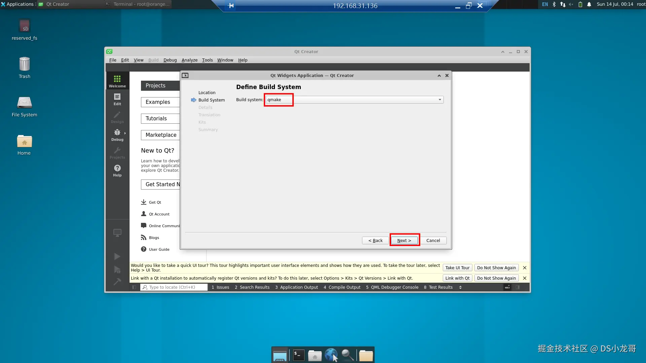Image resolution: width=646 pixels, height=363 pixels.
Task: Open the Welcome mode in sidebar
Action: coord(117,81)
